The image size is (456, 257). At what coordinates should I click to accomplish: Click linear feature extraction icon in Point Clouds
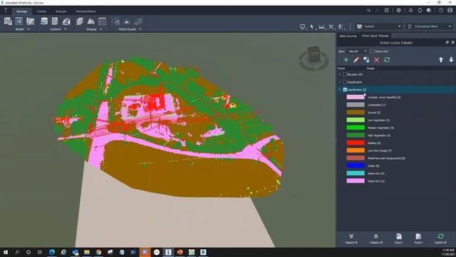(138, 21)
